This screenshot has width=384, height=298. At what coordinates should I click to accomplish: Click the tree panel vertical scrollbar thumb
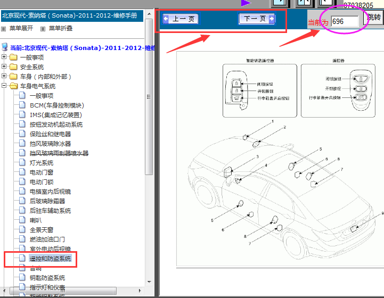pyautogui.click(x=149, y=97)
